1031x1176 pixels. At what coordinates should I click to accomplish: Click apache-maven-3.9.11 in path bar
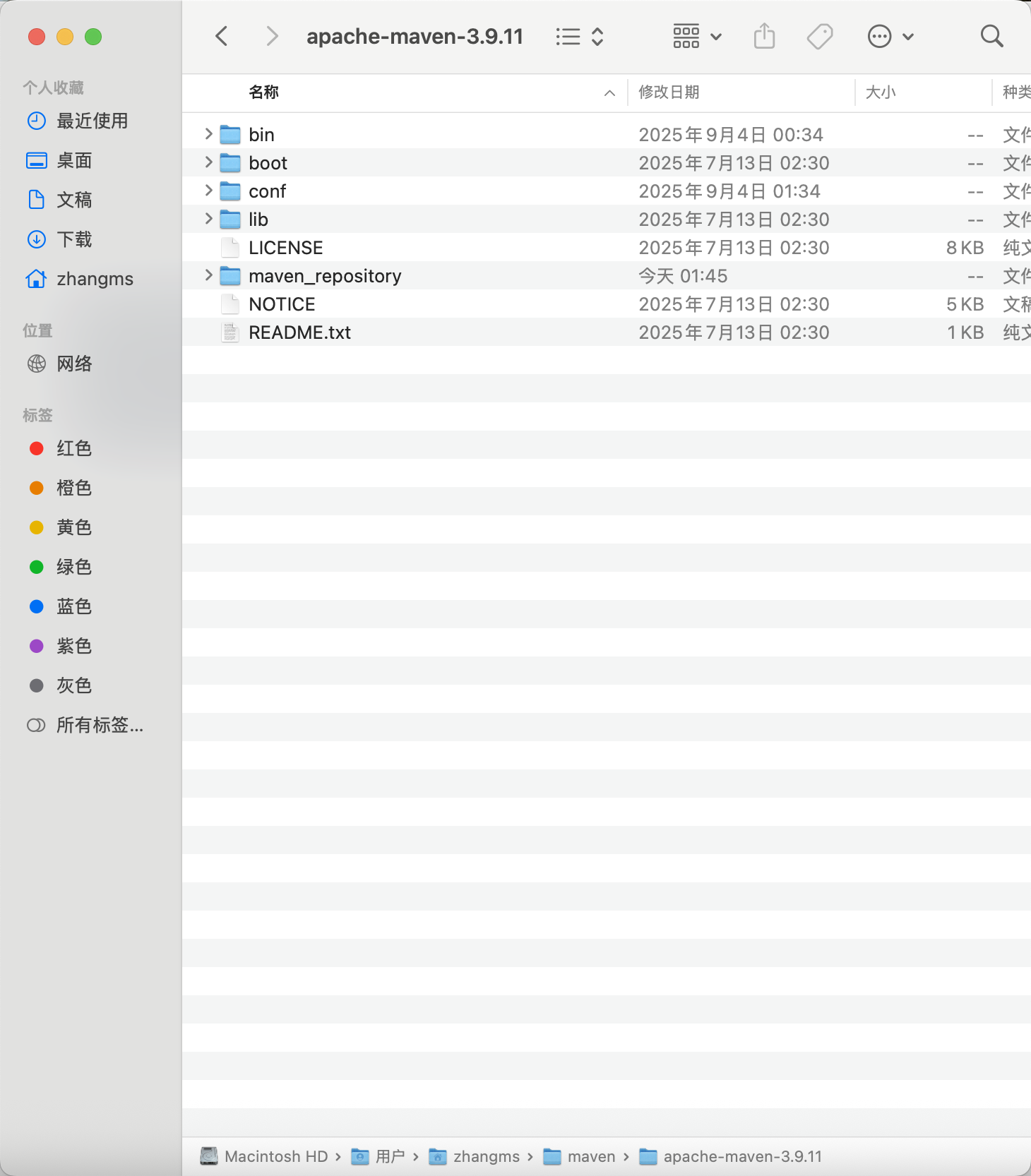tap(731, 1156)
